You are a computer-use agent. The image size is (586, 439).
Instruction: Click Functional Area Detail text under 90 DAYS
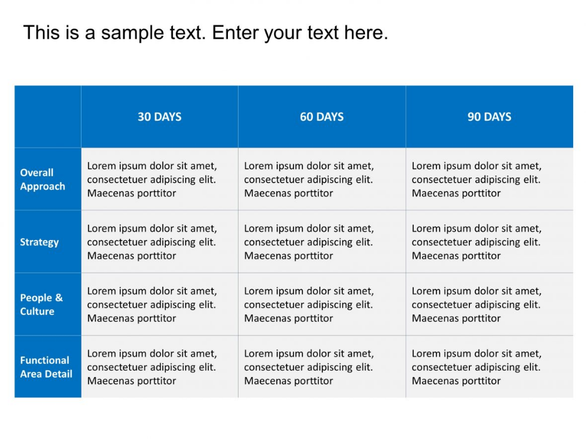[x=476, y=368]
